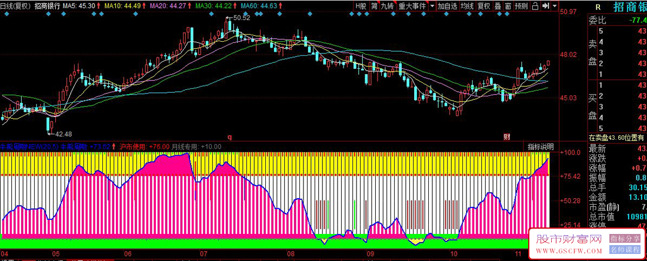Click the 委比 row in quote panel

(x=617, y=20)
